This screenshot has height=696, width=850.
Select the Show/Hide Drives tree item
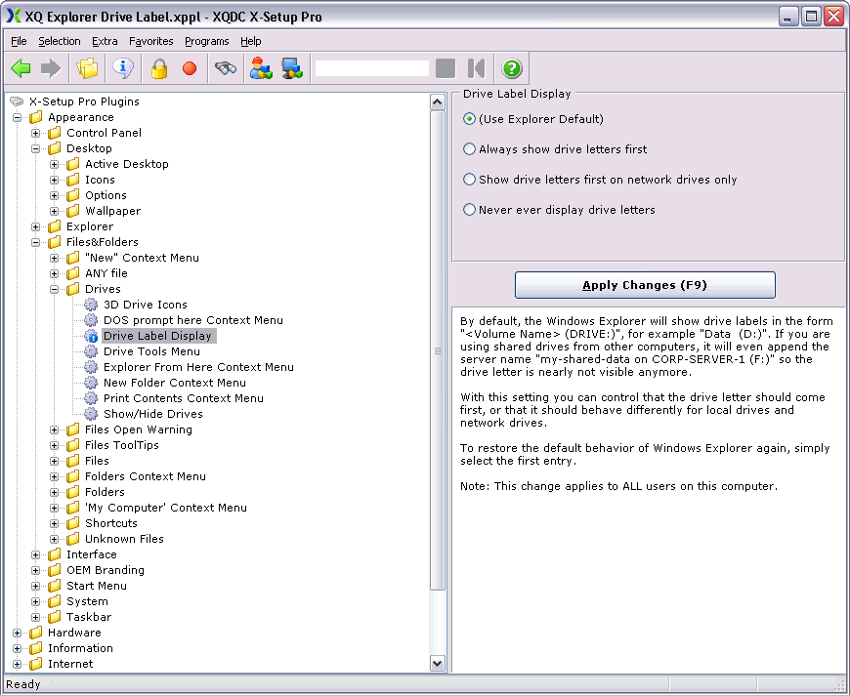[152, 414]
